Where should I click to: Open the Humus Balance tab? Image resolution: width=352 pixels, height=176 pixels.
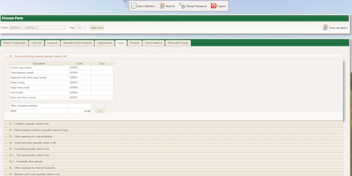click(154, 43)
